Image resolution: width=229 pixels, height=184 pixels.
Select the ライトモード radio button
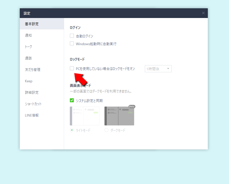(x=72, y=130)
